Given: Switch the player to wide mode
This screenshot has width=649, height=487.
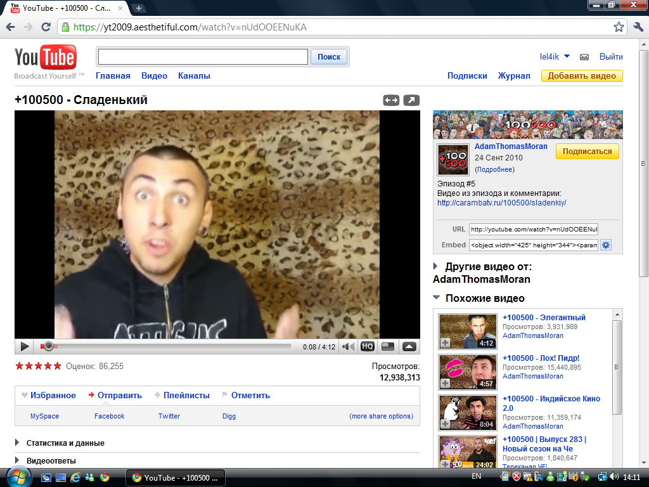Looking at the screenshot, I should tap(388, 347).
